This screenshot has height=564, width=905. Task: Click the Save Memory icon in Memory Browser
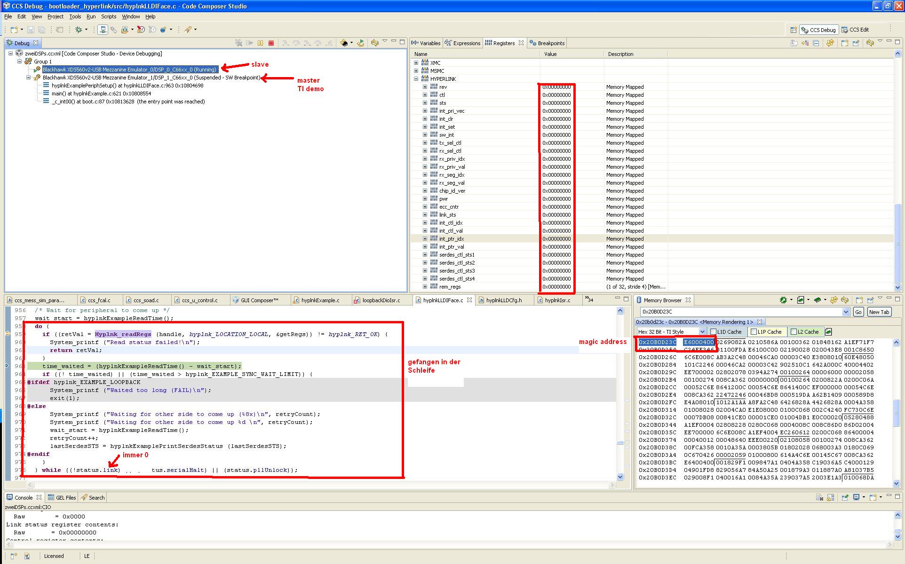800,300
